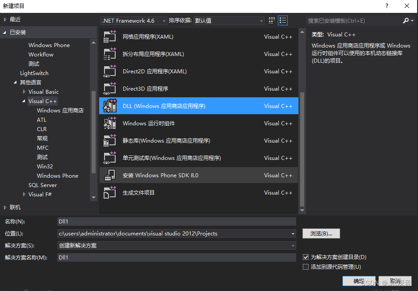Select the Direct2D 应用程序(XAML) template icon
This screenshot has height=291, width=418.
tap(109, 71)
